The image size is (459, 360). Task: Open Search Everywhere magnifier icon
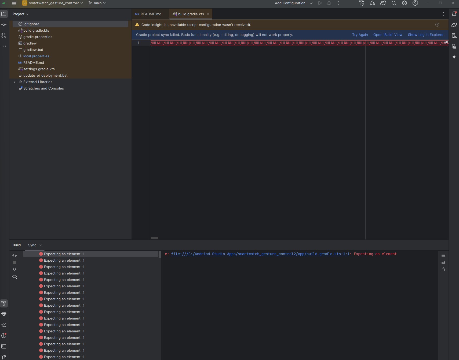coord(394,3)
